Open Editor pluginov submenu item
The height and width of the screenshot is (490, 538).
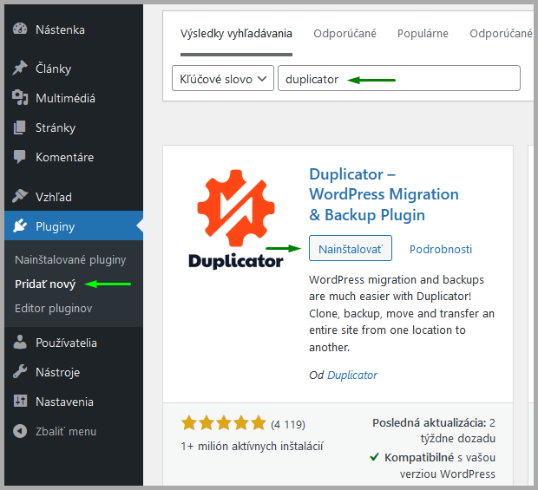(x=54, y=309)
